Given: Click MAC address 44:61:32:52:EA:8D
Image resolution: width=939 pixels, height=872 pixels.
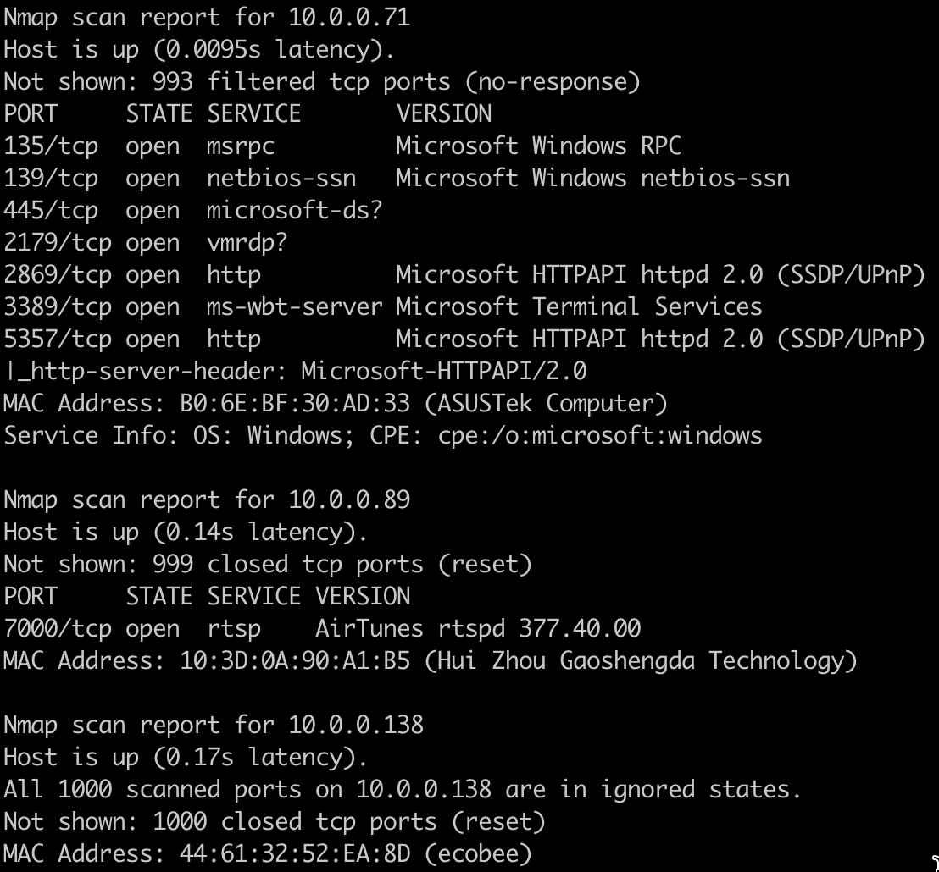Looking at the screenshot, I should point(295,854).
